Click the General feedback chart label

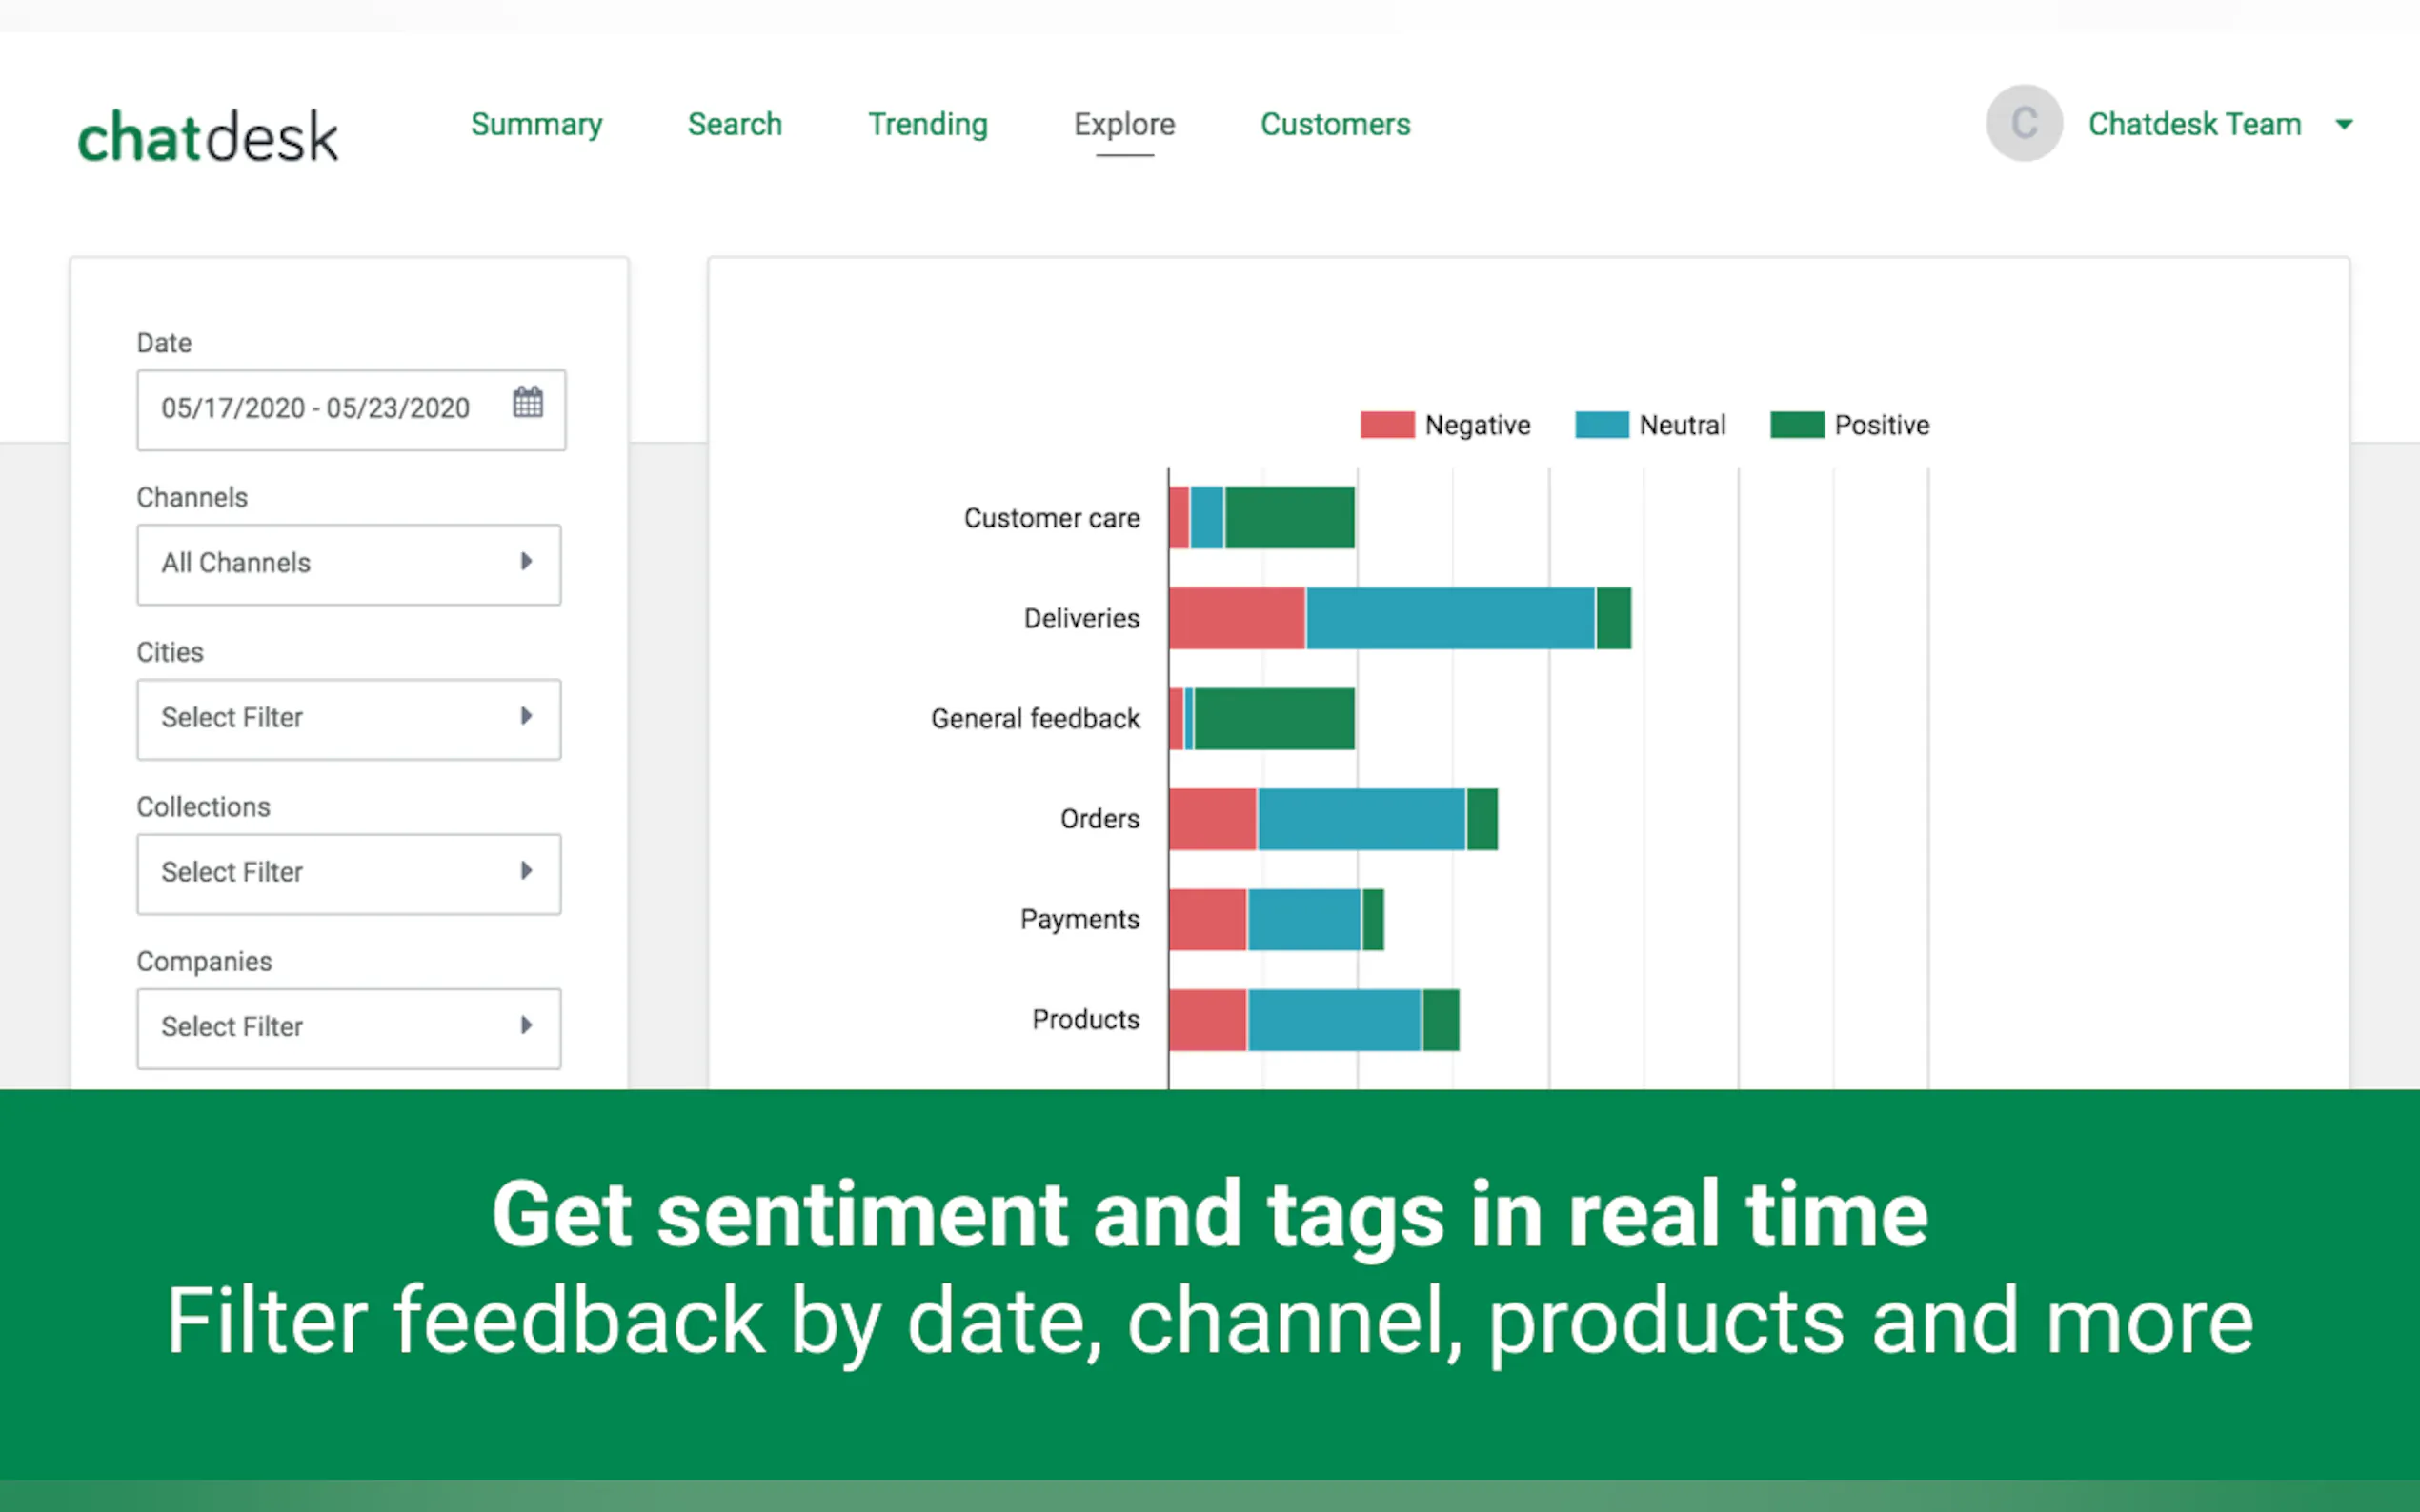tap(1036, 718)
